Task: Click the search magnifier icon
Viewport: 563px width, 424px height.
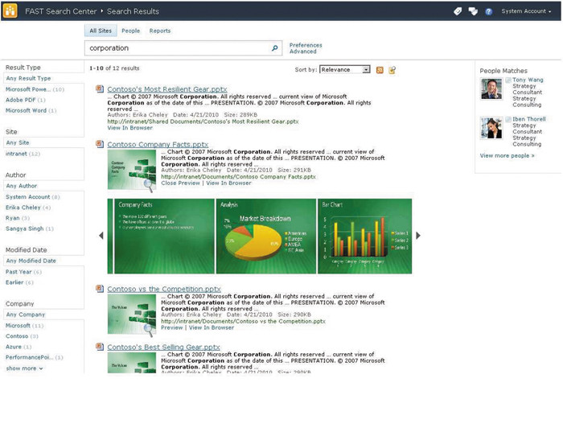Action: (274, 48)
